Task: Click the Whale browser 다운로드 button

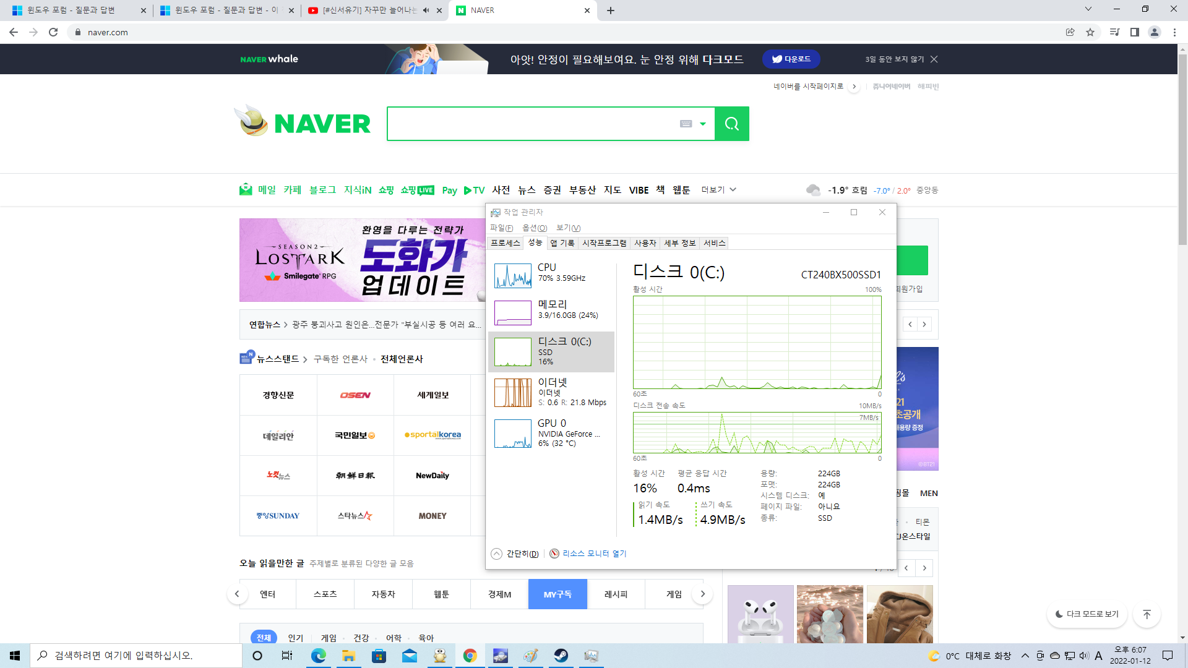Action: click(x=791, y=59)
